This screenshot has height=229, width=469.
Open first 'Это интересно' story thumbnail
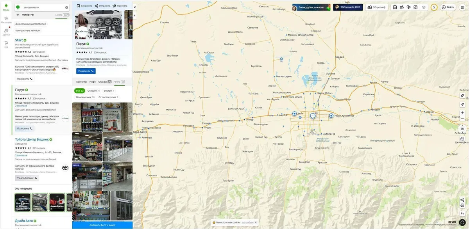pos(23,202)
